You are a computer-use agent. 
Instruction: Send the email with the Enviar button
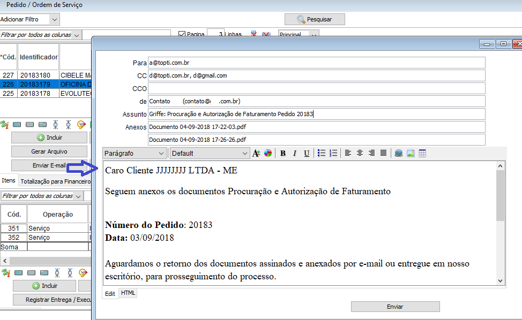[x=395, y=307]
